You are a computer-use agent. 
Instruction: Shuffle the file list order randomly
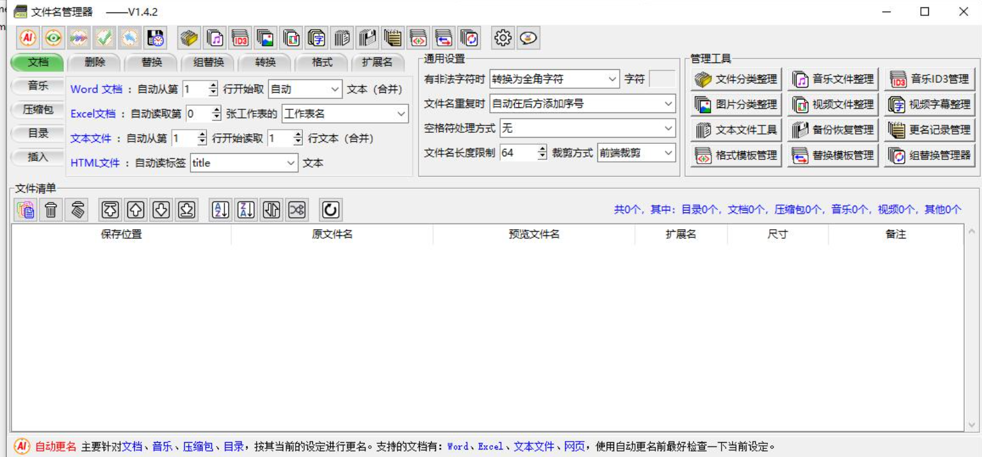pyautogui.click(x=297, y=210)
